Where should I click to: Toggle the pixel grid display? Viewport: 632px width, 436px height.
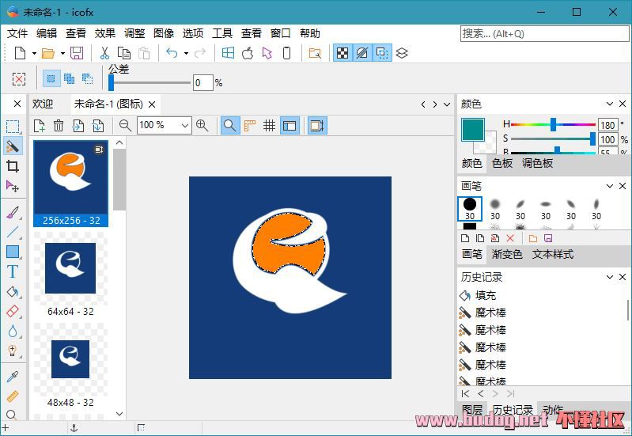[x=270, y=125]
